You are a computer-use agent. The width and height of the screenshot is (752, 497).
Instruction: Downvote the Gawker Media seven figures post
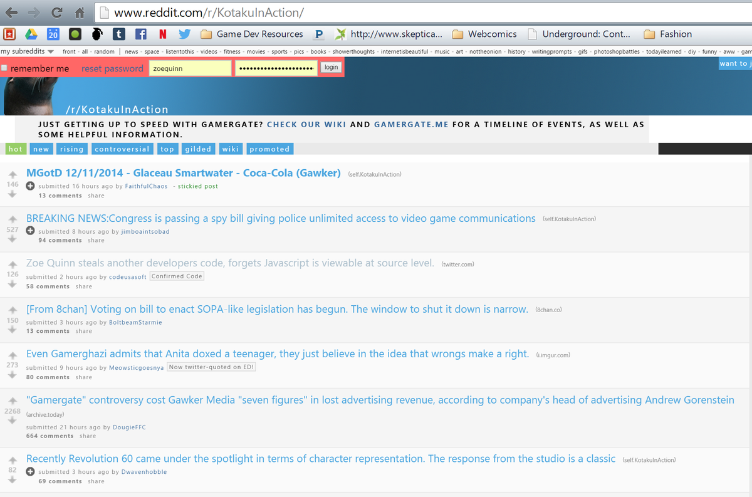[x=12, y=421]
